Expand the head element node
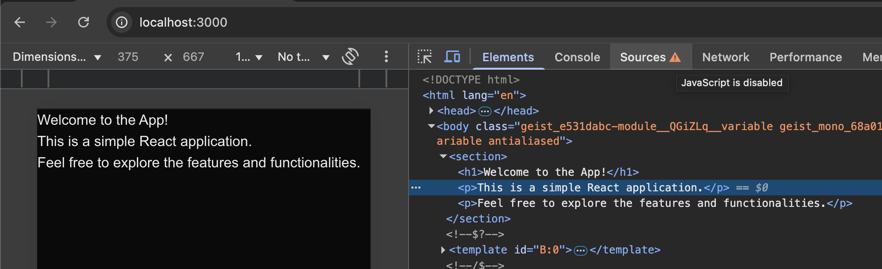The height and width of the screenshot is (269, 882). tap(431, 111)
